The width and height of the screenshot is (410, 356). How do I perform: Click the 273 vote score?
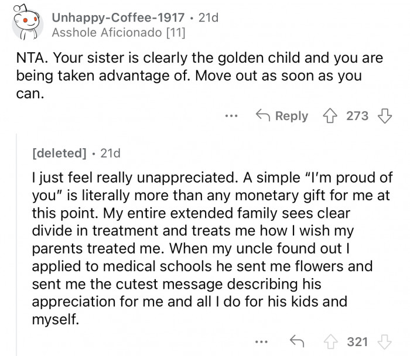coord(357,116)
